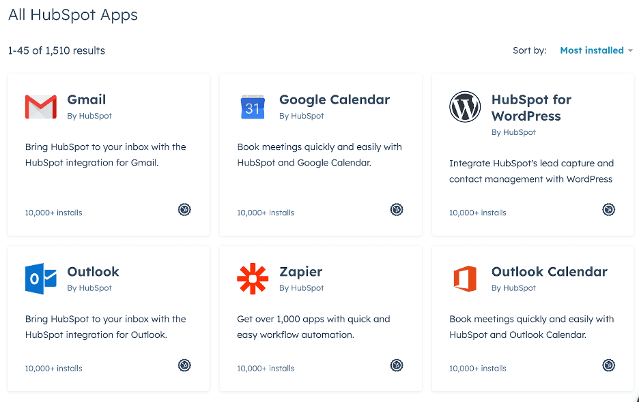Expand sort options via the caret arrow
Image resolution: width=639 pixels, height=402 pixels.
tap(630, 51)
